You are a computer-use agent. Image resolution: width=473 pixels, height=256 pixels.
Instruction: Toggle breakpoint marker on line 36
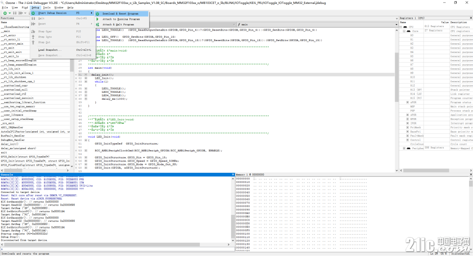coord(76,92)
